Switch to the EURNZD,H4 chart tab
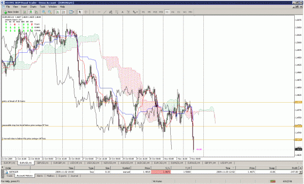 click(x=177, y=163)
